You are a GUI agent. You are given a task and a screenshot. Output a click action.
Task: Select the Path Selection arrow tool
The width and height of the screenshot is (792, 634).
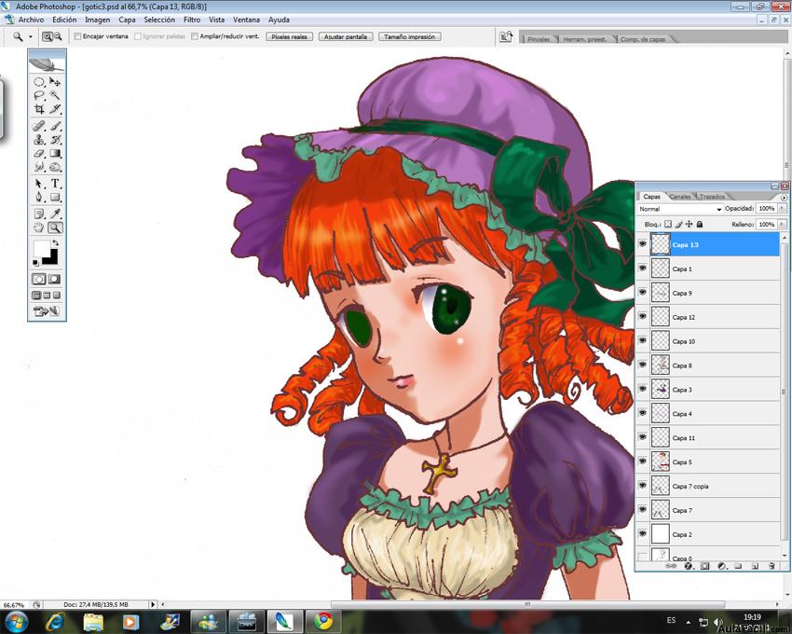(39, 184)
